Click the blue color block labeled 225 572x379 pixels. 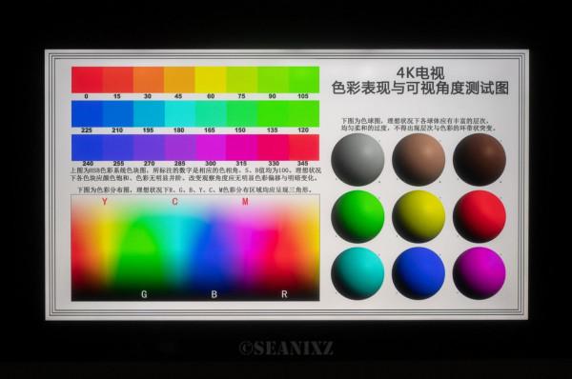(87, 113)
